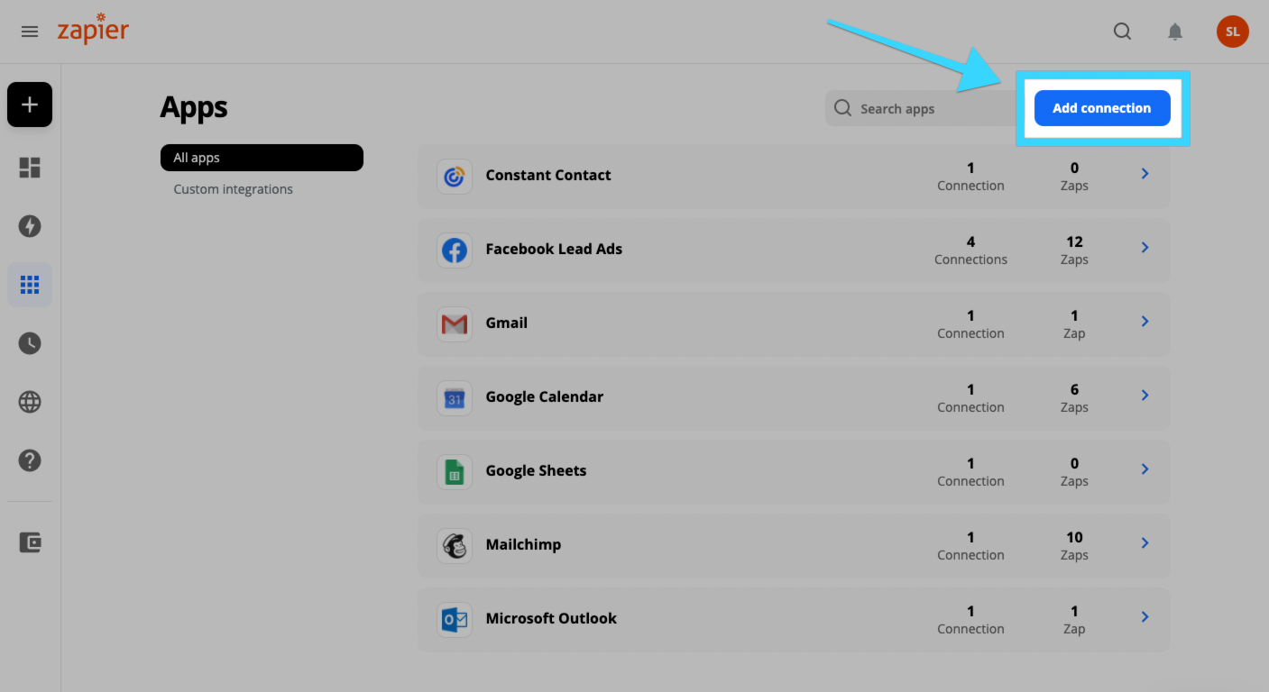This screenshot has width=1269, height=692.
Task: Expand the Gmail row chevron
Action: pos(1145,322)
